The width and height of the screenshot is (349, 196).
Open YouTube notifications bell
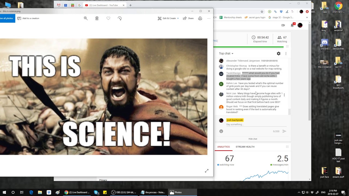[292, 25]
